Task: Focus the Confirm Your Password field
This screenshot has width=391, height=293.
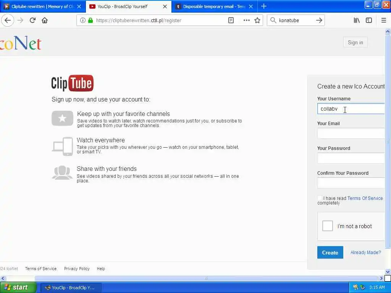Action: pos(351,183)
